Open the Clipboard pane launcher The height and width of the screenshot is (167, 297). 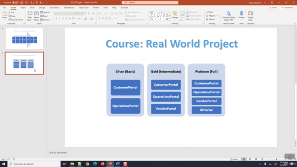point(24,24)
